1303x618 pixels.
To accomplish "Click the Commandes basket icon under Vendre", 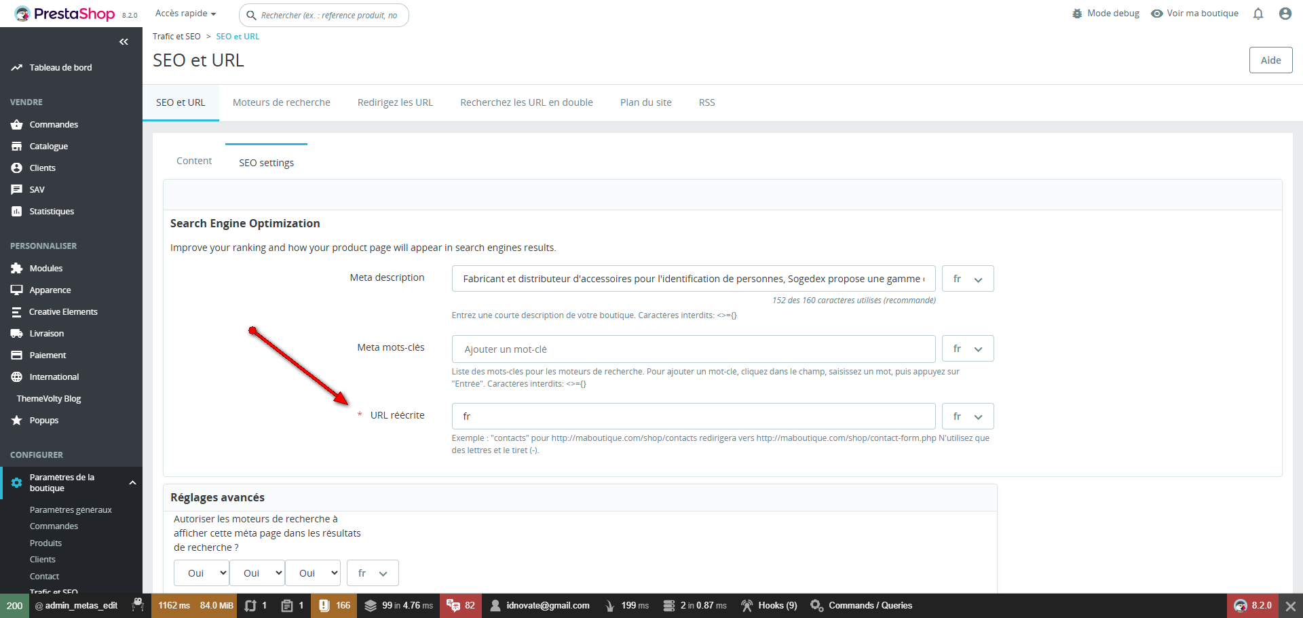I will (x=17, y=125).
